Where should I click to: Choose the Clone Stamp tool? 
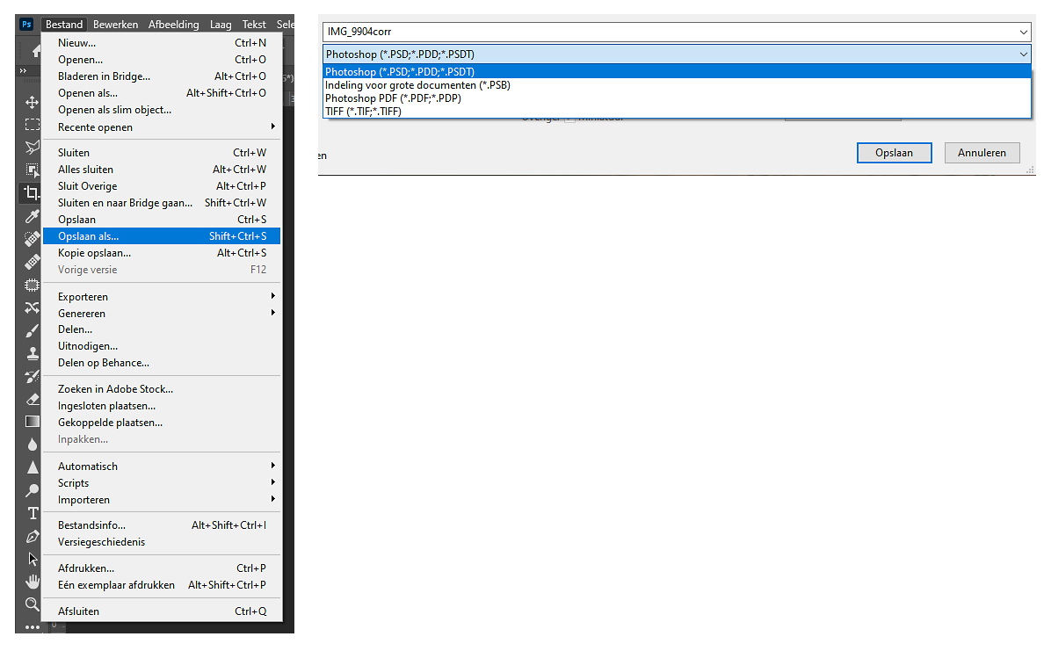(32, 353)
